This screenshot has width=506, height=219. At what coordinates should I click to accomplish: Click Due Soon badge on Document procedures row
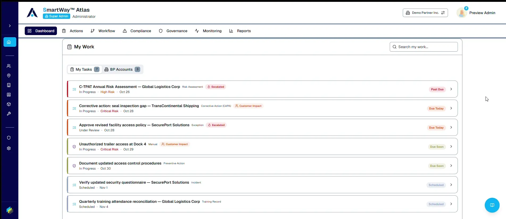[437, 166]
